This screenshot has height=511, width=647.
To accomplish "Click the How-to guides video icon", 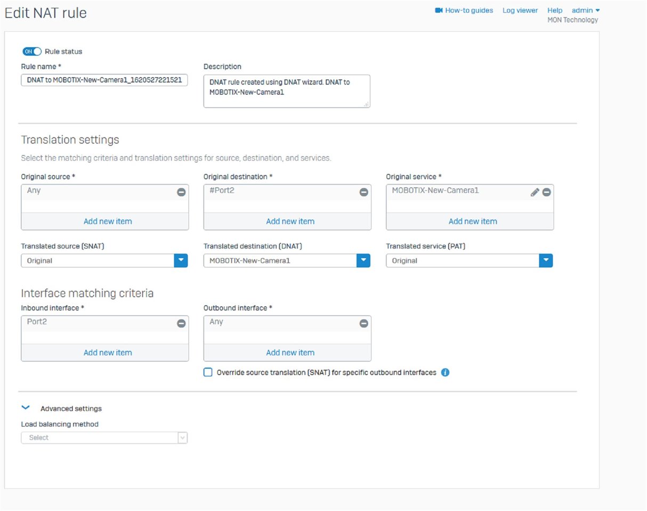I will (439, 11).
